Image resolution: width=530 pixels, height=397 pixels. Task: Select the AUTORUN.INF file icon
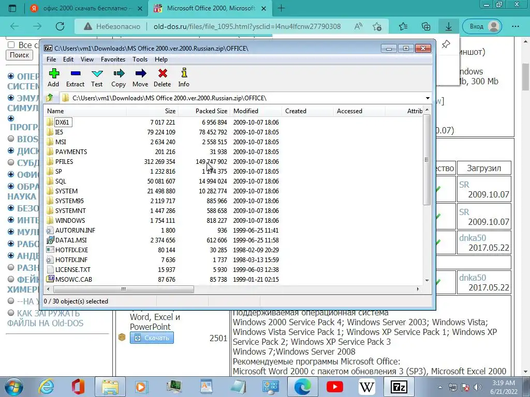pyautogui.click(x=50, y=230)
